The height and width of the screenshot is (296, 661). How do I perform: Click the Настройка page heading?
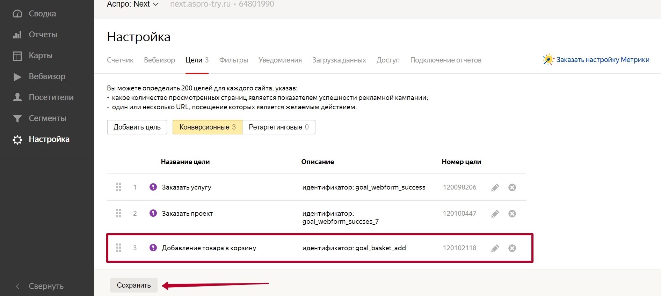click(x=139, y=37)
